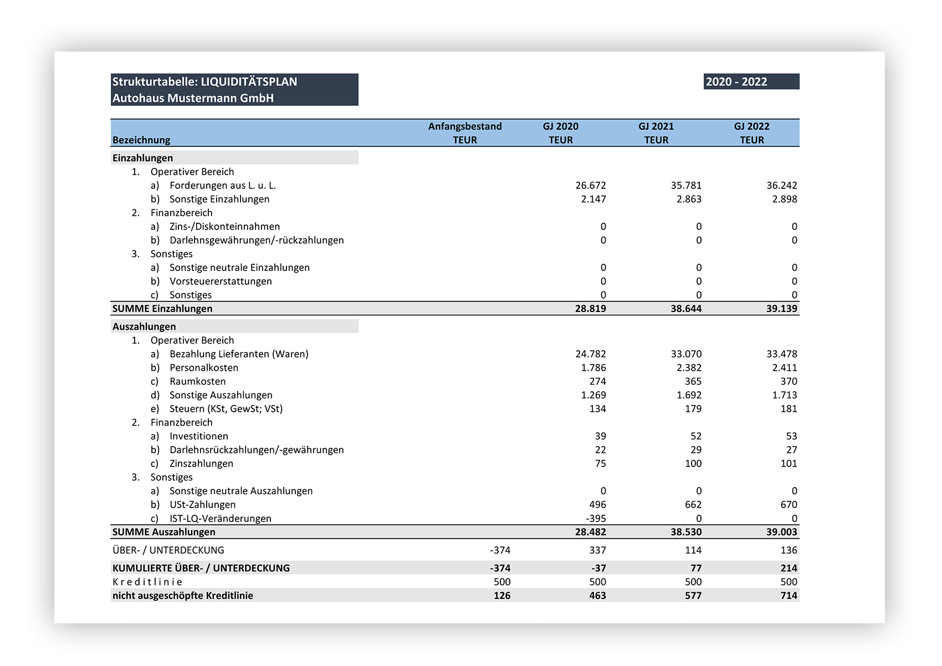This screenshot has width=942, height=666.
Task: Click SUMME Einzahlungen value 28.819
Action: [590, 309]
